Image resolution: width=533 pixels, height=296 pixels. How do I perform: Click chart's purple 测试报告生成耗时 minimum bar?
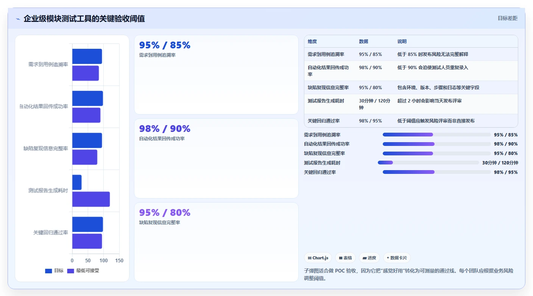pos(91,199)
